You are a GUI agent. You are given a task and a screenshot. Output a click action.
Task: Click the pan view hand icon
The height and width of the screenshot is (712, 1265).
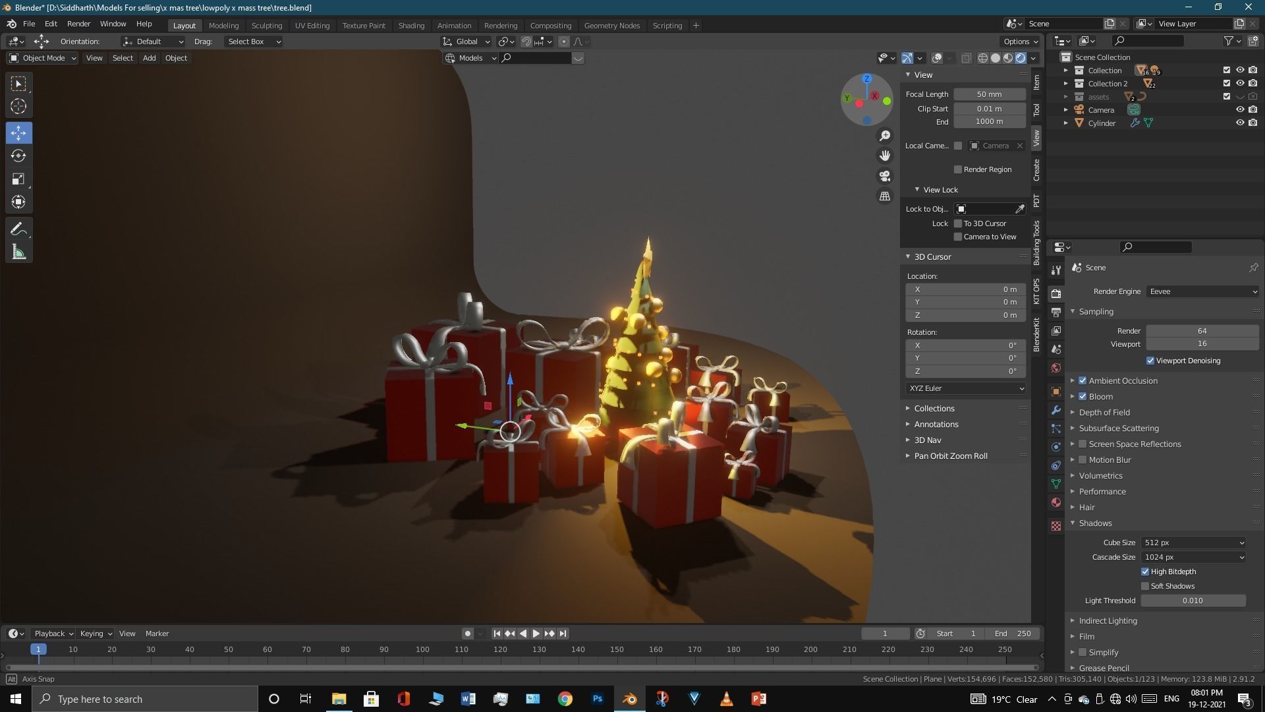pyautogui.click(x=885, y=156)
